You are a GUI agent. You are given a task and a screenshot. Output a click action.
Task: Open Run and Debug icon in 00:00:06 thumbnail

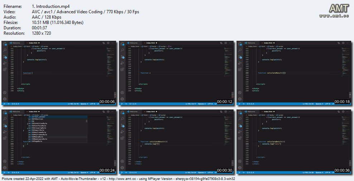(5, 63)
